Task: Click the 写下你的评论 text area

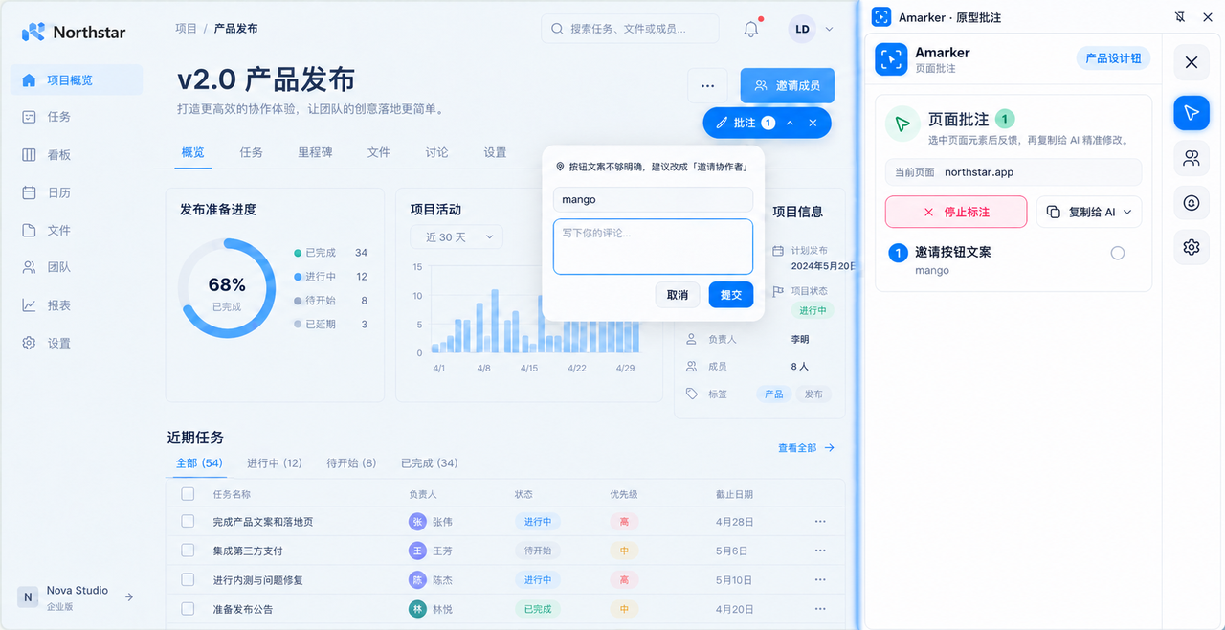Action: click(653, 247)
